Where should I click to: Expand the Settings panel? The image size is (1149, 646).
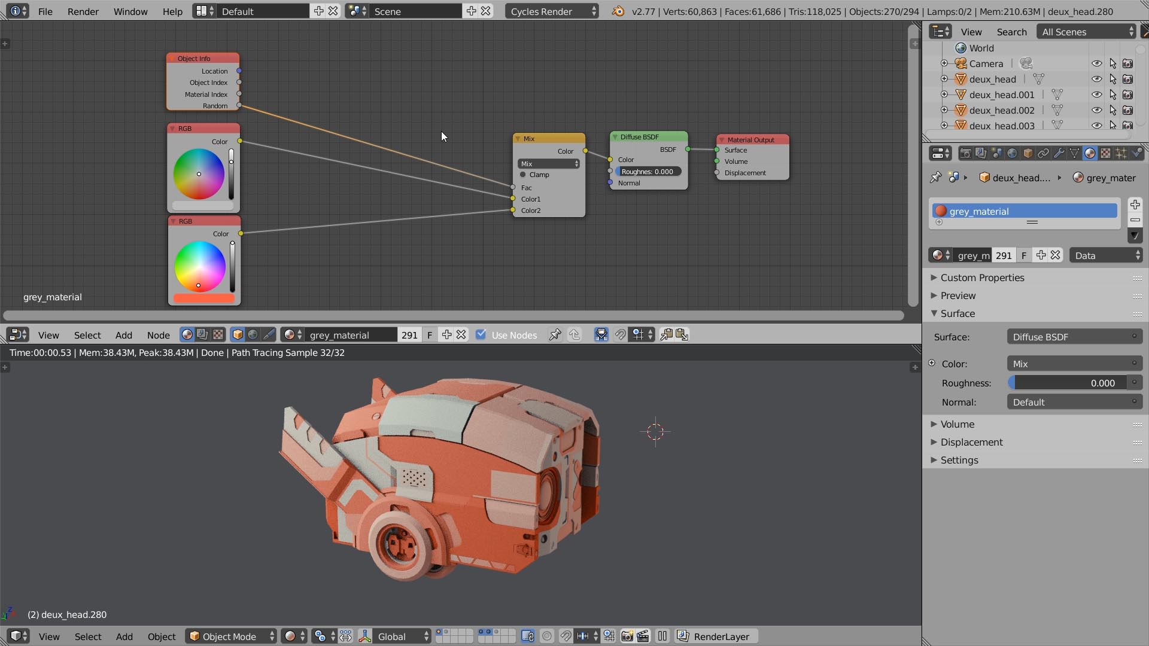959,460
